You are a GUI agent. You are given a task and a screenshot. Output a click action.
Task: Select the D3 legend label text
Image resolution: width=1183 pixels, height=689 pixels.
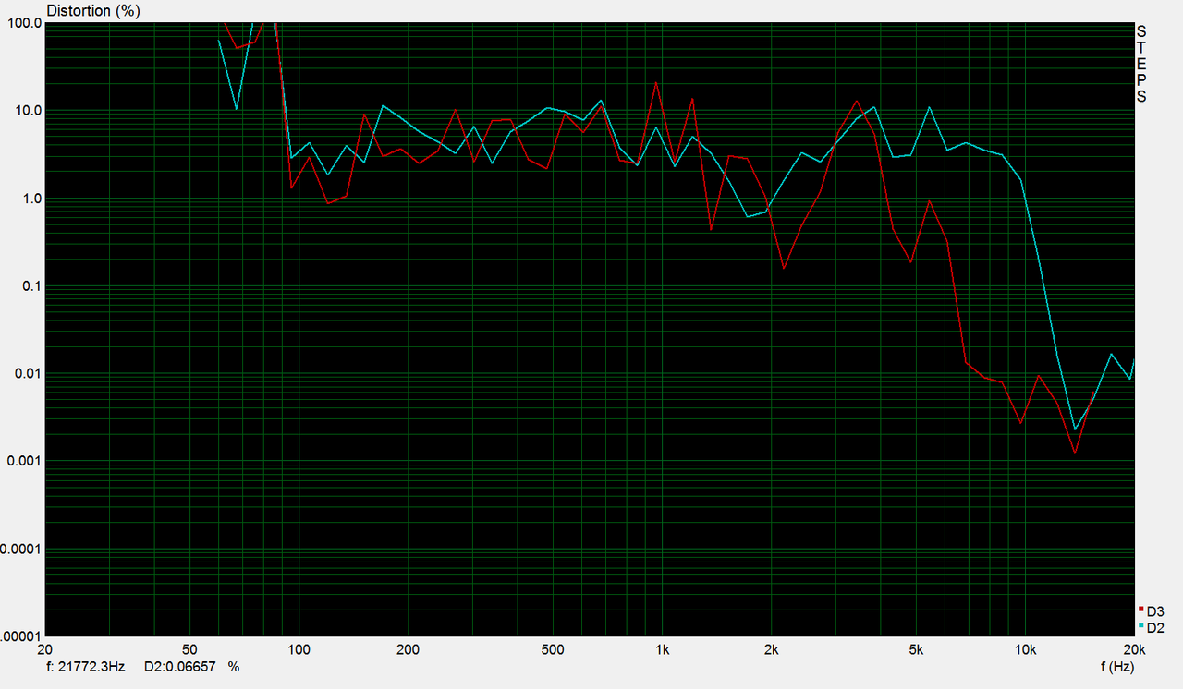[1155, 611]
